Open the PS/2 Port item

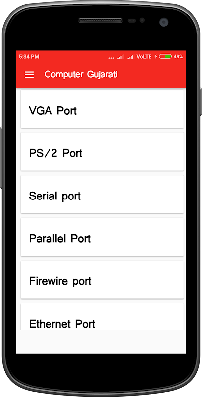pyautogui.click(x=102, y=151)
